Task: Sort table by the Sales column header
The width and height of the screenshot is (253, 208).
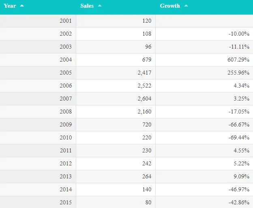Action: [87, 6]
